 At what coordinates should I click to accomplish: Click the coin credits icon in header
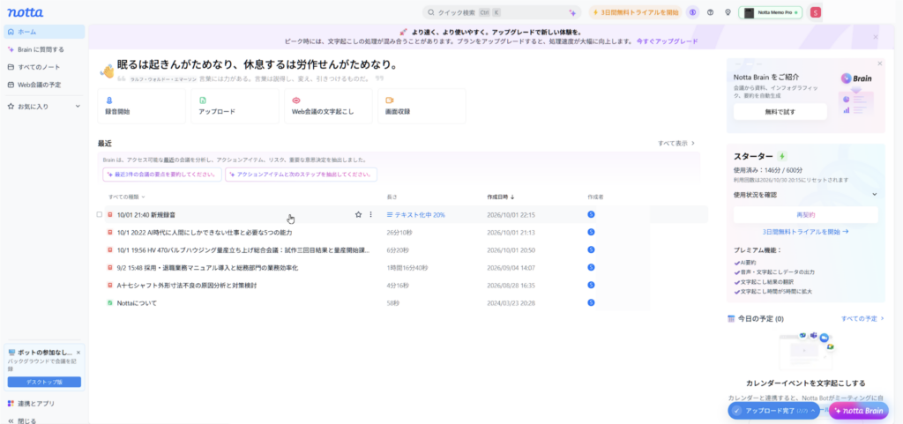click(693, 12)
